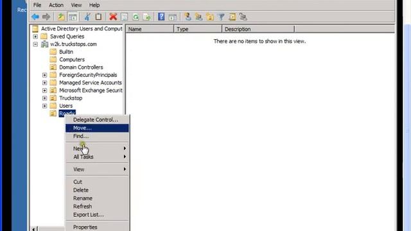Viewport: 411px width, 231px height.
Task: Click the green Refresh toolbar icon
Action: (136, 17)
